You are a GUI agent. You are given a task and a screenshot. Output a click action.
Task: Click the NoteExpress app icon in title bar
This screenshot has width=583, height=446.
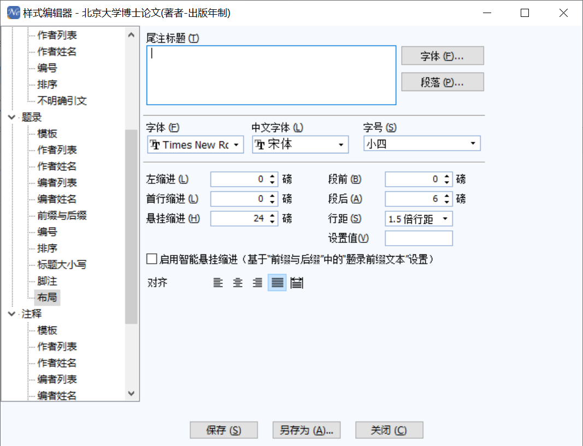(x=13, y=13)
